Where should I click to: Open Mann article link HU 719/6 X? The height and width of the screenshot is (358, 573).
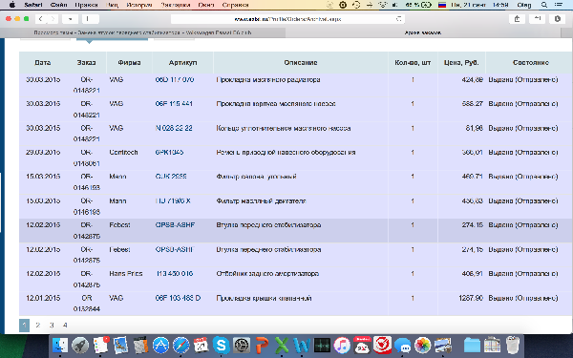pyautogui.click(x=173, y=200)
